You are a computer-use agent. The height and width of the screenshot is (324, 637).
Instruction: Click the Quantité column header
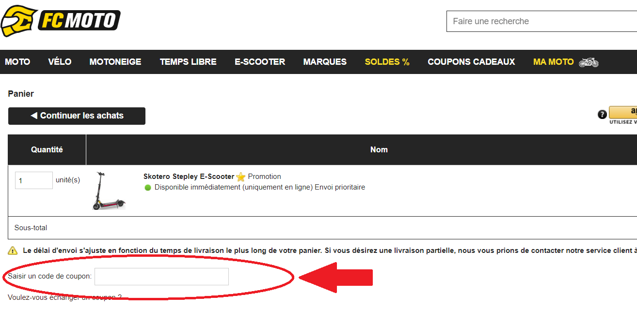[x=47, y=150]
